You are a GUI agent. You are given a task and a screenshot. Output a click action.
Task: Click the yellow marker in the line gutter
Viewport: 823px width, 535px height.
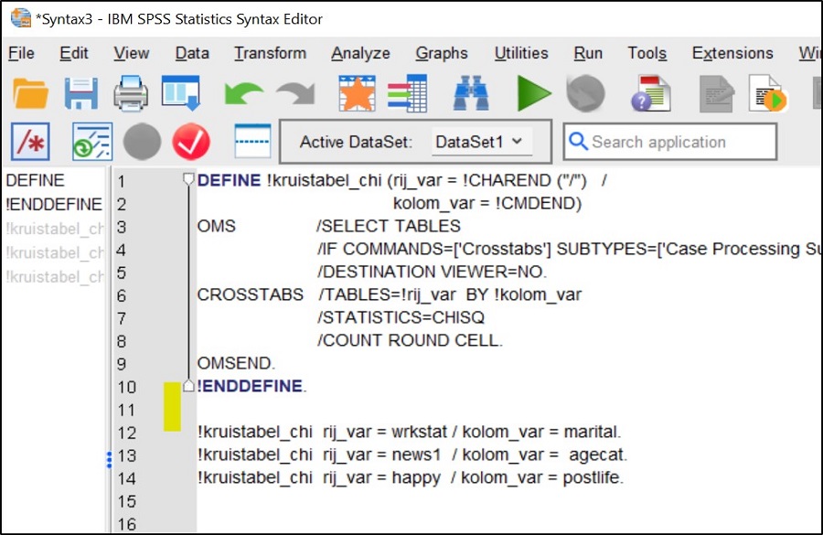pos(172,407)
